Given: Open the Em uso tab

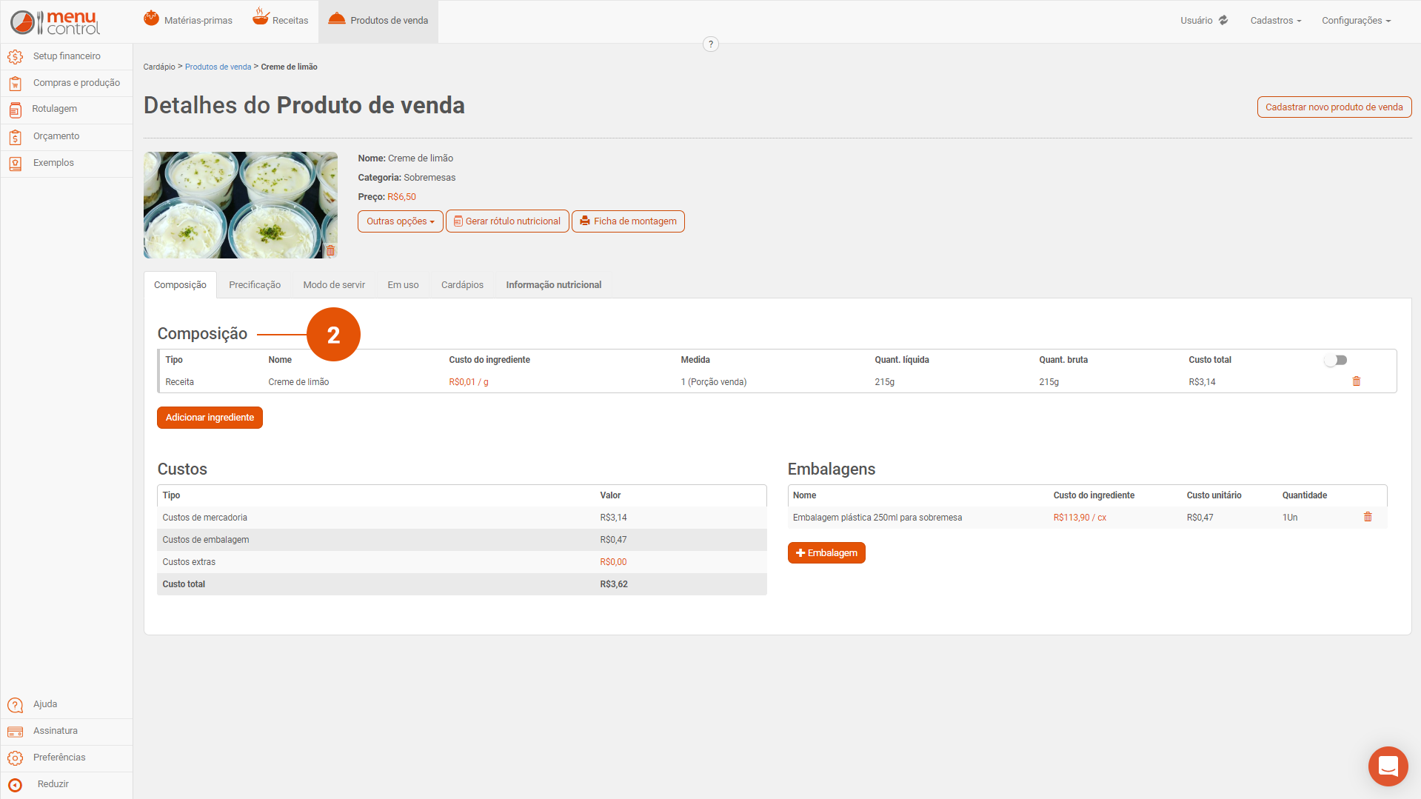Looking at the screenshot, I should tap(404, 285).
